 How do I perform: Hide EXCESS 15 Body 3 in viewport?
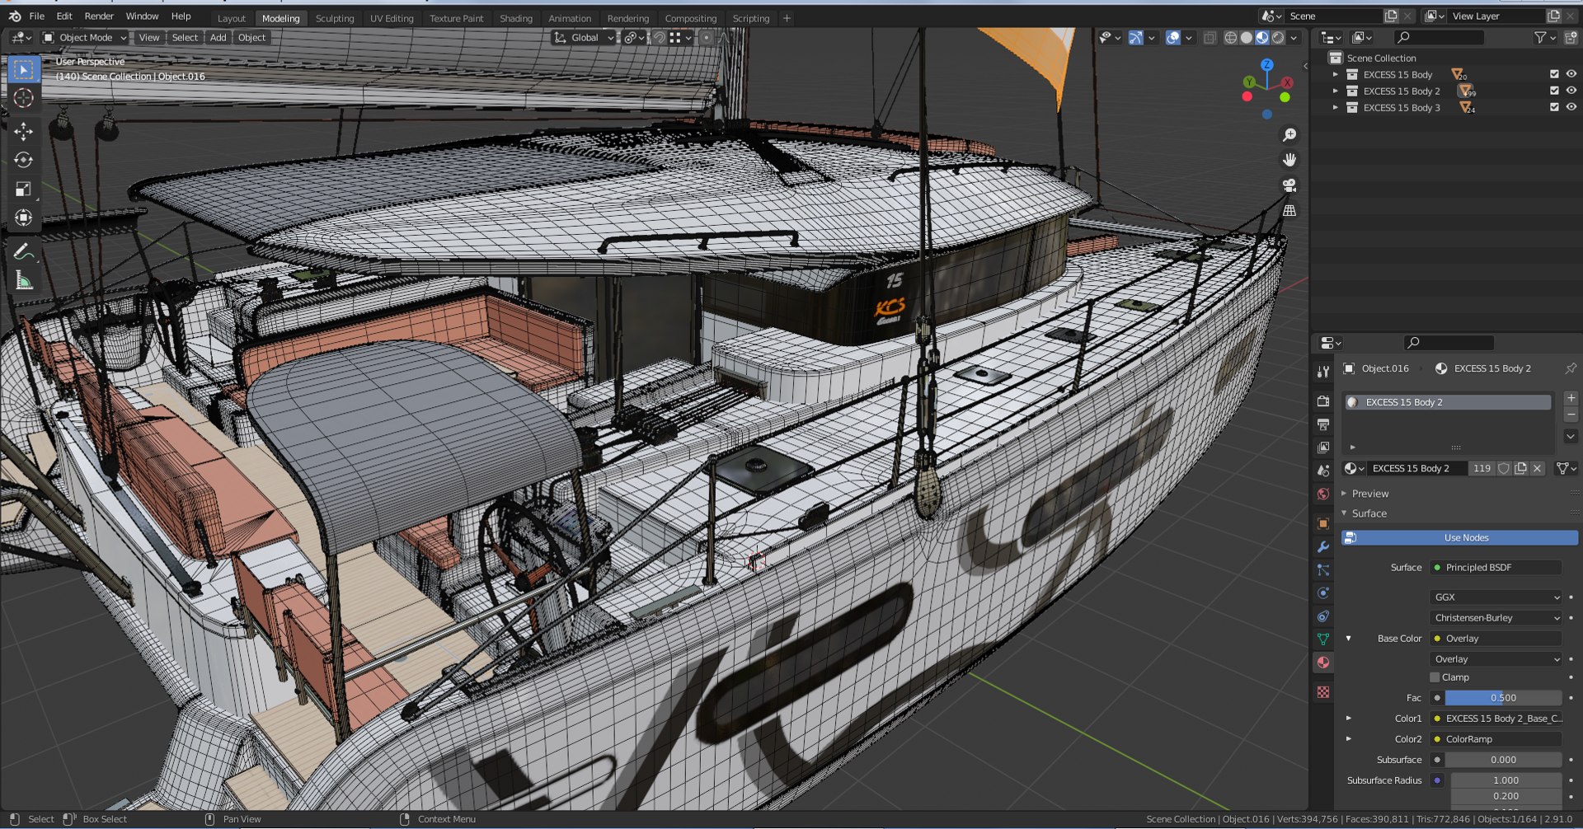click(x=1571, y=107)
